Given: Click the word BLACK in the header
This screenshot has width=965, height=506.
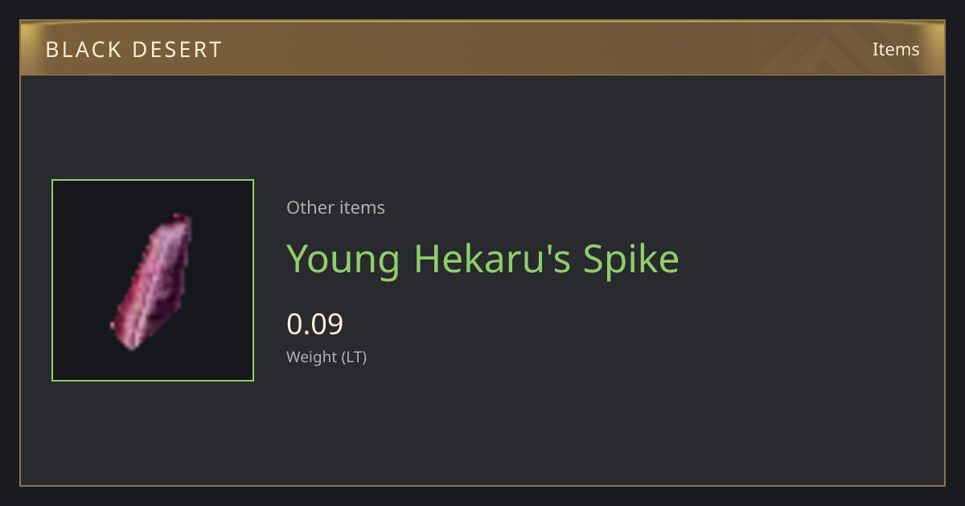Looking at the screenshot, I should coord(83,50).
